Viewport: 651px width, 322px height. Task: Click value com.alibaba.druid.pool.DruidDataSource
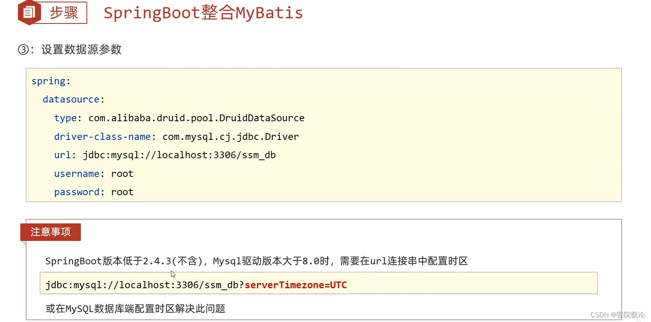tap(196, 118)
